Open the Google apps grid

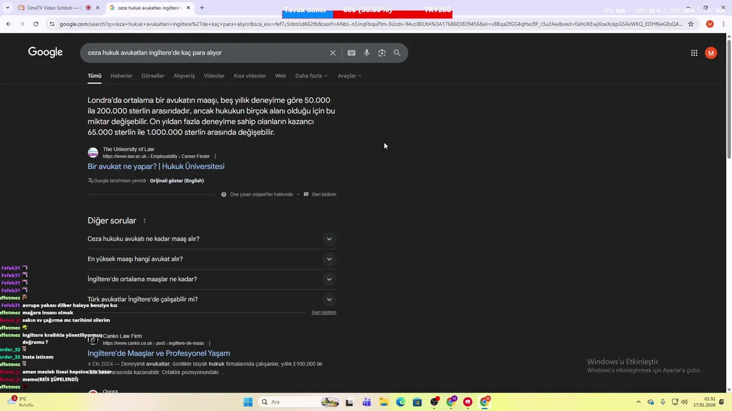tap(694, 53)
